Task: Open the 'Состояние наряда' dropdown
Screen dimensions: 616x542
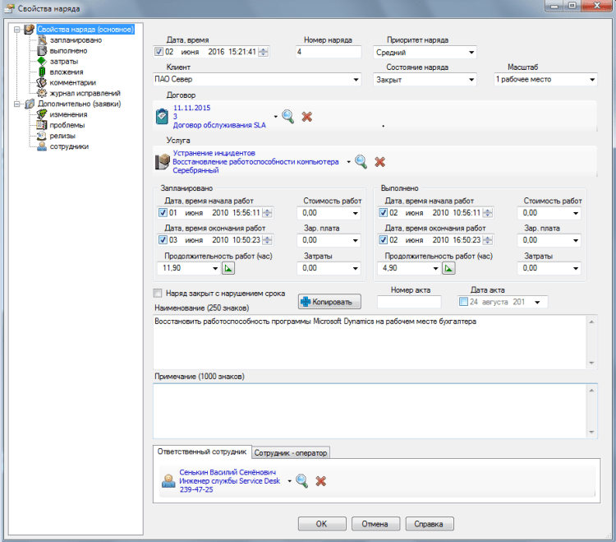Action: 471,80
